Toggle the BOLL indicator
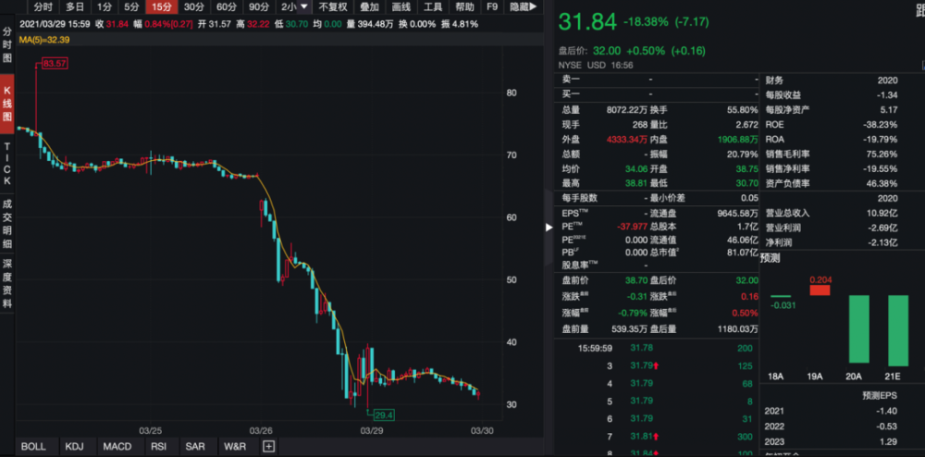The width and height of the screenshot is (925, 457). click(x=33, y=447)
